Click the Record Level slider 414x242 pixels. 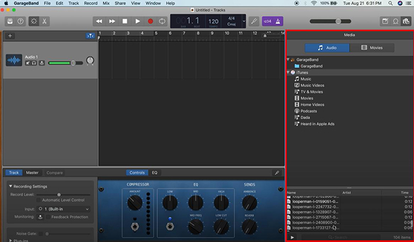pos(63,194)
